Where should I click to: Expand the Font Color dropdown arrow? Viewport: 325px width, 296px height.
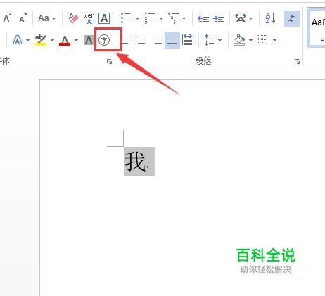click(76, 40)
